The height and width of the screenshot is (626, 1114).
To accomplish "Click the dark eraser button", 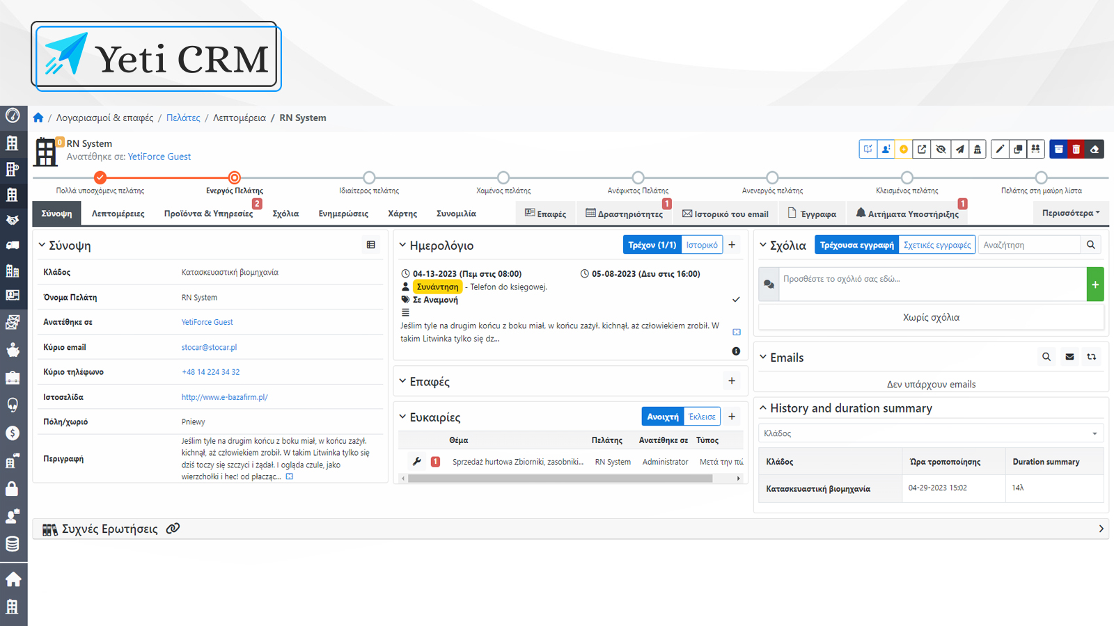I will coord(1095,149).
